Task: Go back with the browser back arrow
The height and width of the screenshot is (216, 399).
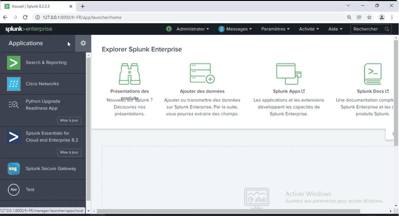Action: pos(5,17)
